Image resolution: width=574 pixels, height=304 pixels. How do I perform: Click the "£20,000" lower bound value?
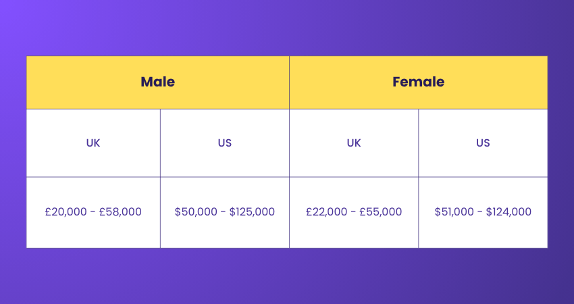(x=66, y=211)
